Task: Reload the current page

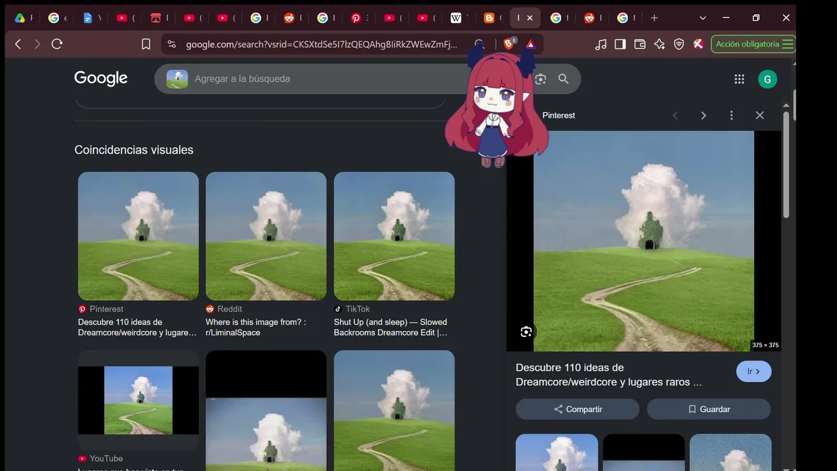Action: click(57, 44)
